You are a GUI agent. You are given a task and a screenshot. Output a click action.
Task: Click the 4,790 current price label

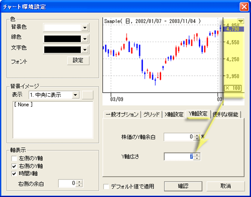click(233, 29)
